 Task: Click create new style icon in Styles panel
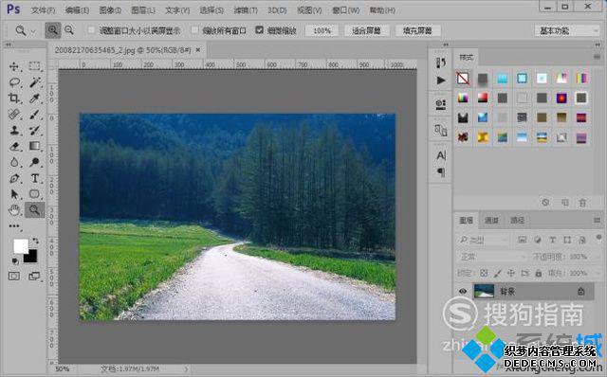pos(565,202)
